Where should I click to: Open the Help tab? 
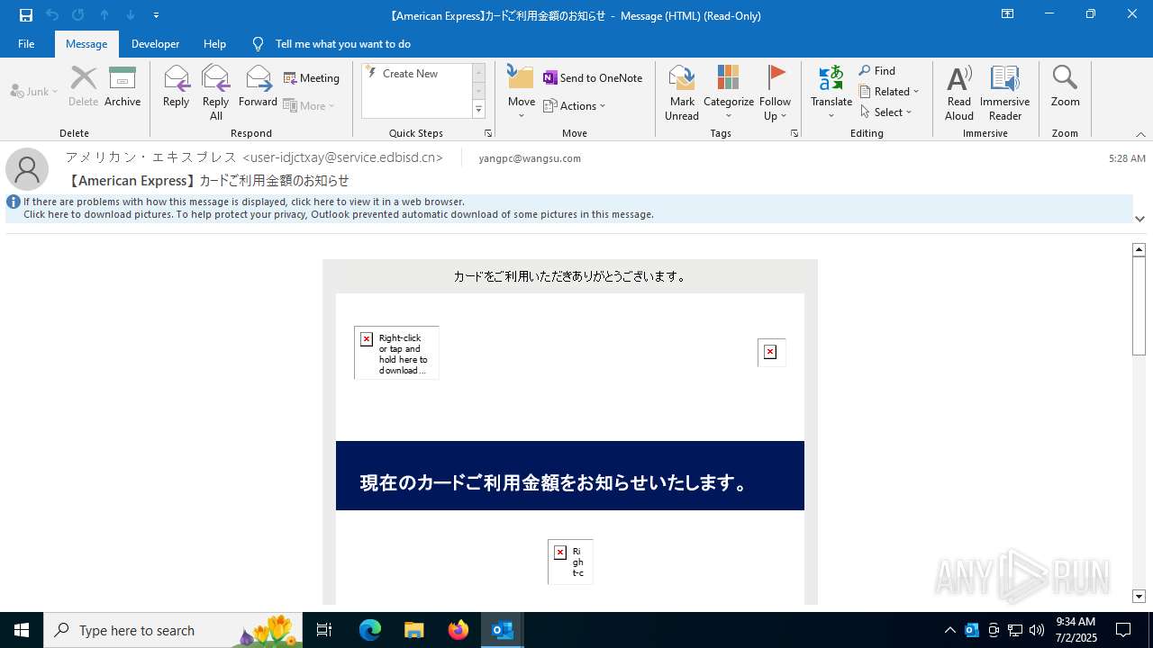pyautogui.click(x=214, y=44)
